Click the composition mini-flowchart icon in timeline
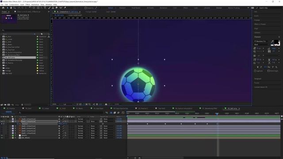Viewport: 283px width, 159px height. coord(107,113)
